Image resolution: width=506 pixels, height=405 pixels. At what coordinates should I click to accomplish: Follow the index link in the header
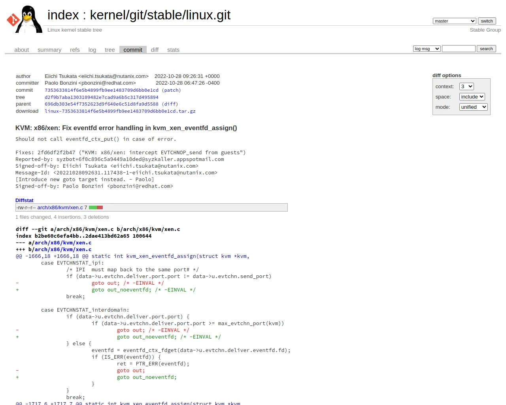[63, 15]
